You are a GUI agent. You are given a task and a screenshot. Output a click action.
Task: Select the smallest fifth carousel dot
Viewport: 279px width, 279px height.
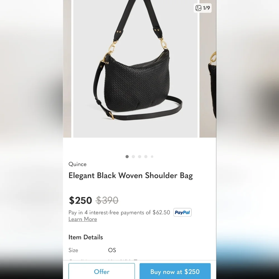152,157
